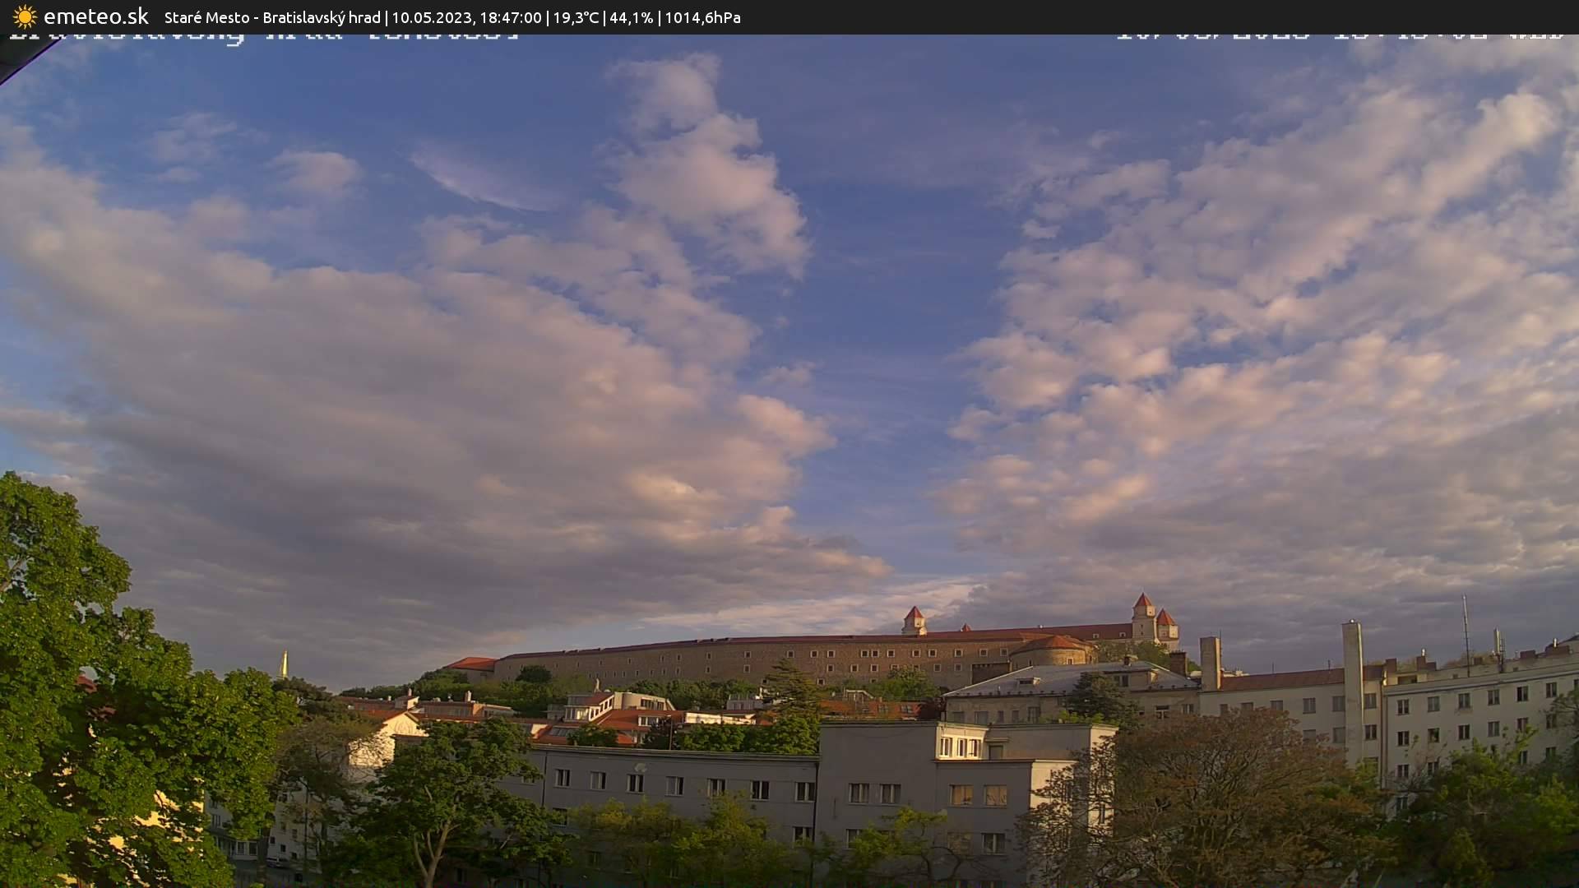This screenshot has width=1579, height=888.
Task: Click the 18:47:00 time reading
Action: [510, 17]
